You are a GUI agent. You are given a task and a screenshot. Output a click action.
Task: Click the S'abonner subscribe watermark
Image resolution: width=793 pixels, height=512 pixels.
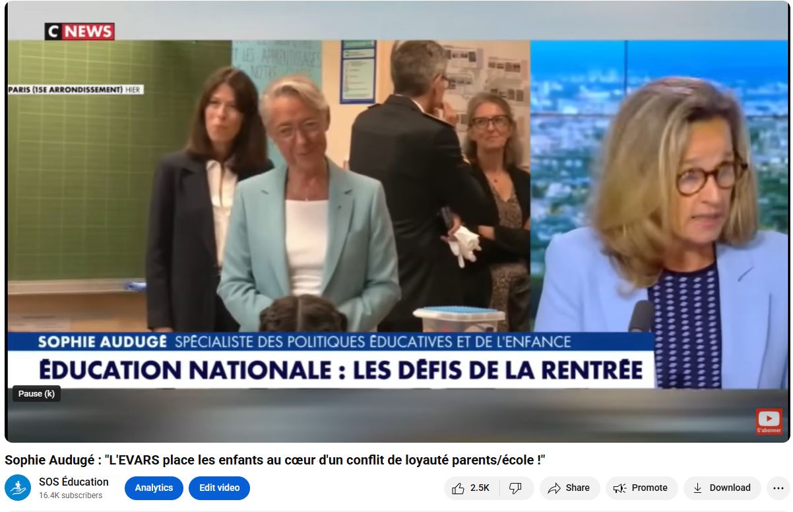pyautogui.click(x=769, y=422)
